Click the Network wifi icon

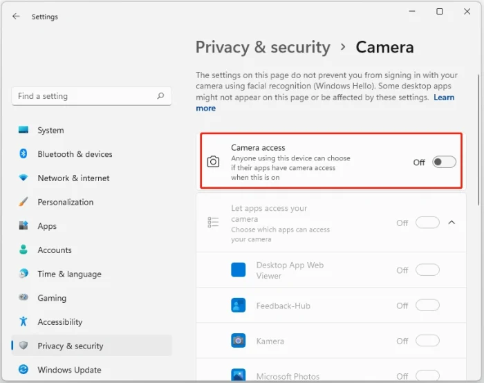point(24,178)
